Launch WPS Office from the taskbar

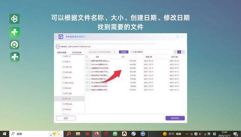(x=87, y=134)
